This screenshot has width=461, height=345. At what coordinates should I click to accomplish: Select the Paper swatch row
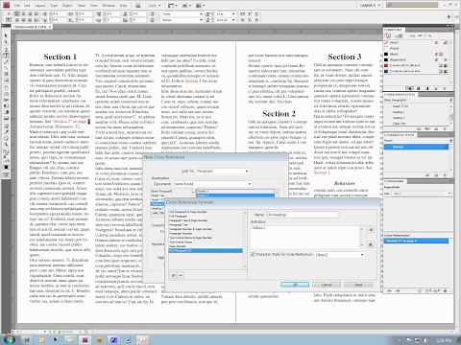coord(416,48)
